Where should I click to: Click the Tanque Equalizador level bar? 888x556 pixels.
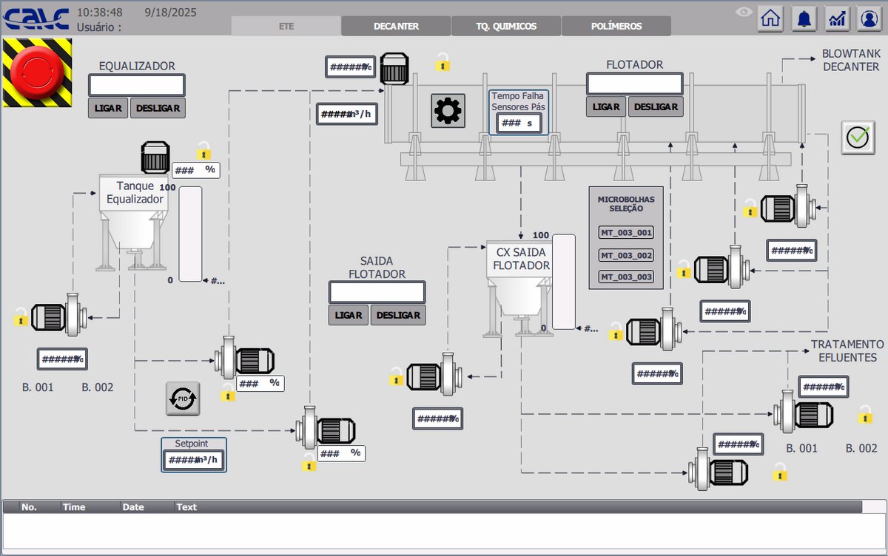tap(190, 234)
